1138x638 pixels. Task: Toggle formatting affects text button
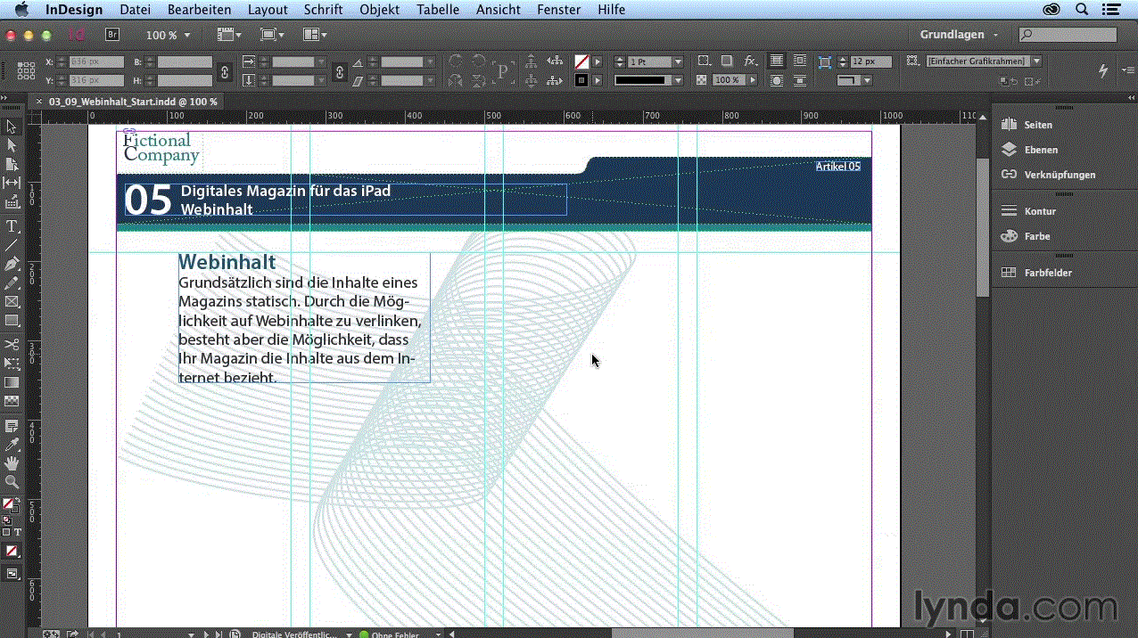17,532
